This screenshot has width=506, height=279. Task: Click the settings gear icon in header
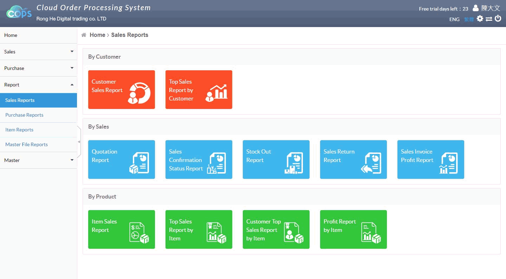(480, 19)
